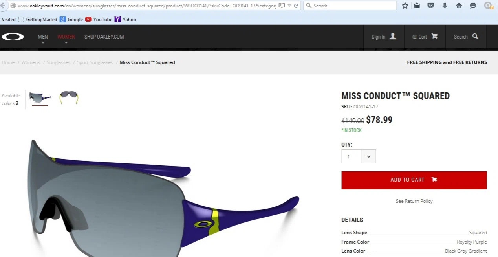Open the browser Downloads arrow icon
Viewport: 498px width, 257px height.
pos(445,6)
